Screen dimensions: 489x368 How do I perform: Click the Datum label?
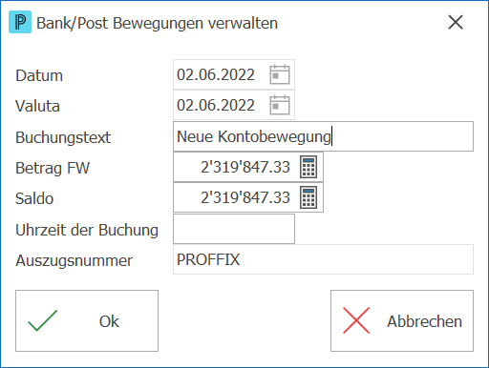[x=39, y=75]
